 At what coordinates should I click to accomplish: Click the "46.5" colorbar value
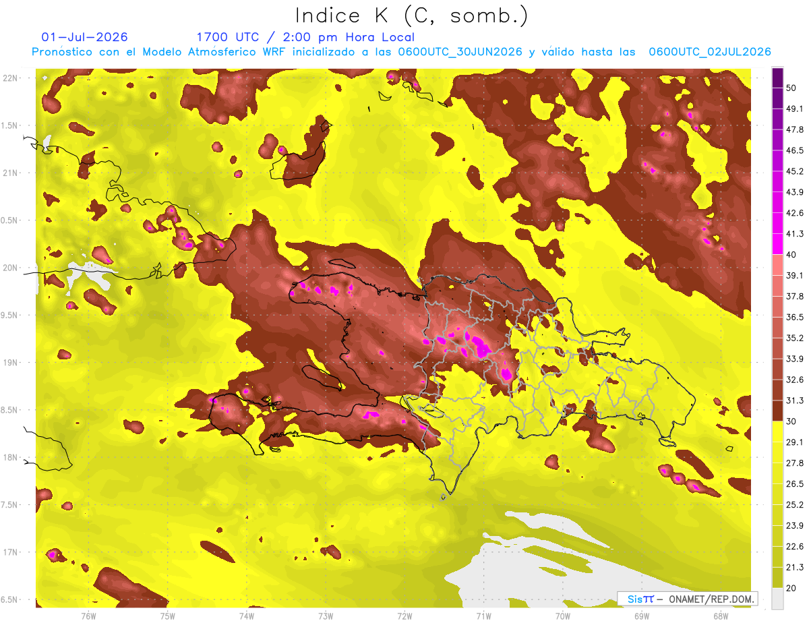[x=795, y=151]
